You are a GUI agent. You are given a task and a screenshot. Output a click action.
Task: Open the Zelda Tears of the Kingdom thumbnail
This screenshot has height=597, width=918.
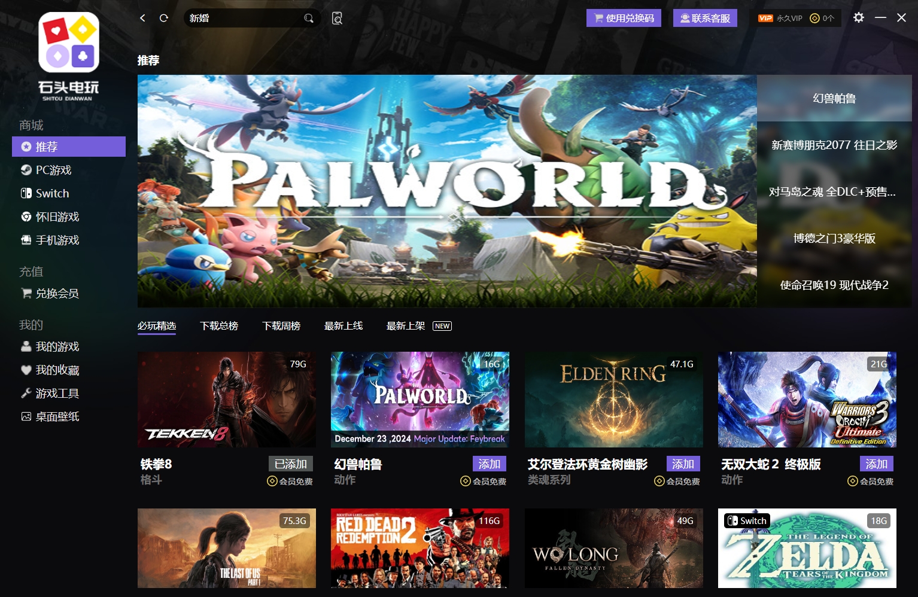click(807, 548)
